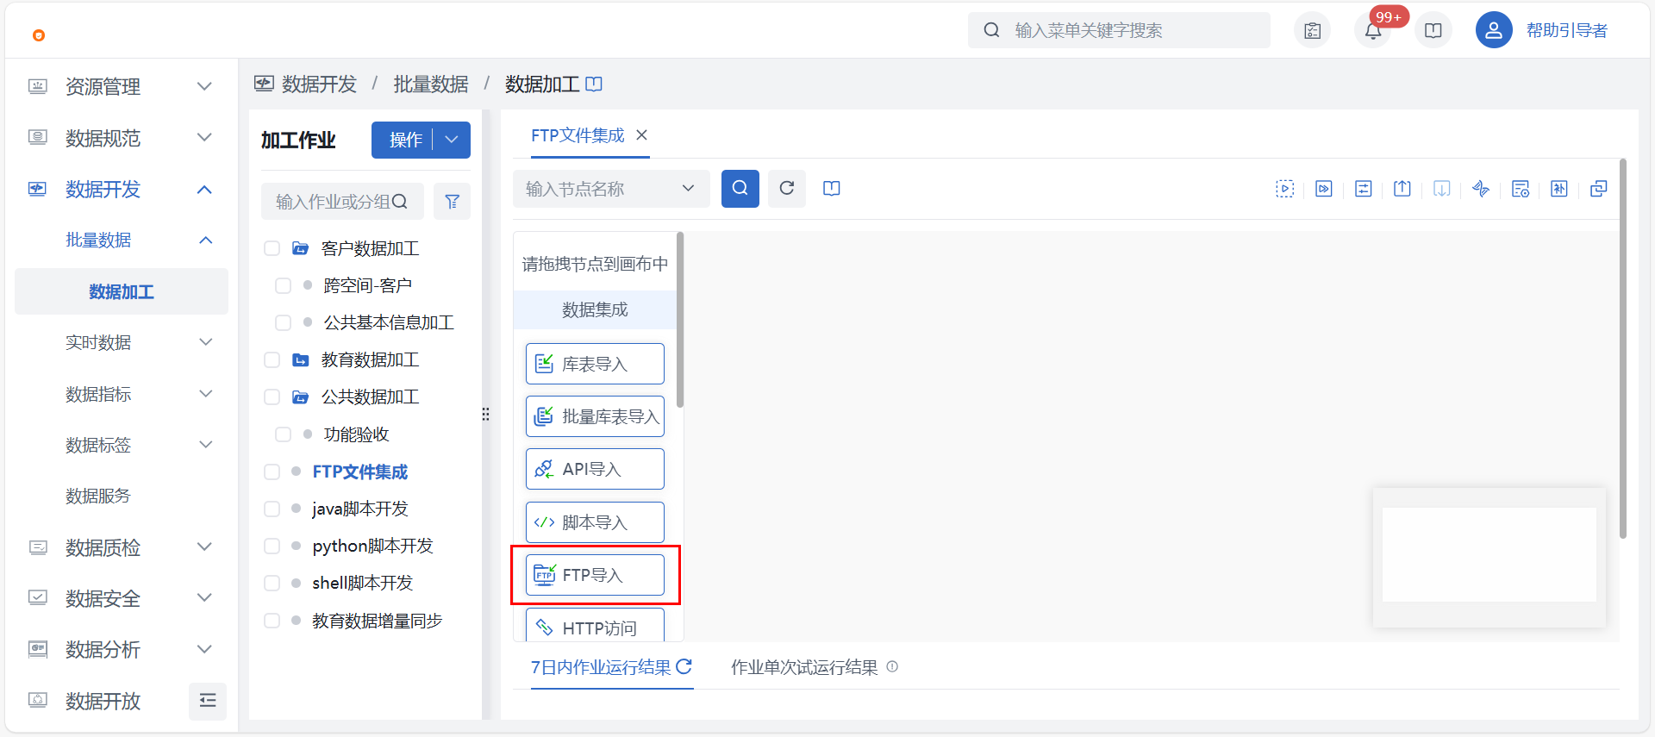Collapse the 批量数据 submenu

click(x=121, y=240)
